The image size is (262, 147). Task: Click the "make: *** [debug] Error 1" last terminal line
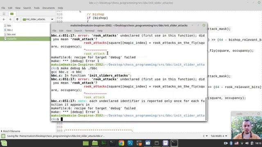[75, 112]
